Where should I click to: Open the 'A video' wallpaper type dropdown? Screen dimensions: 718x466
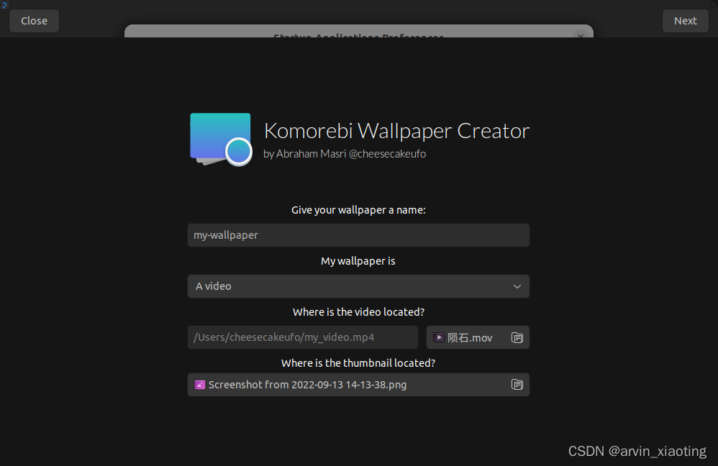(x=358, y=286)
